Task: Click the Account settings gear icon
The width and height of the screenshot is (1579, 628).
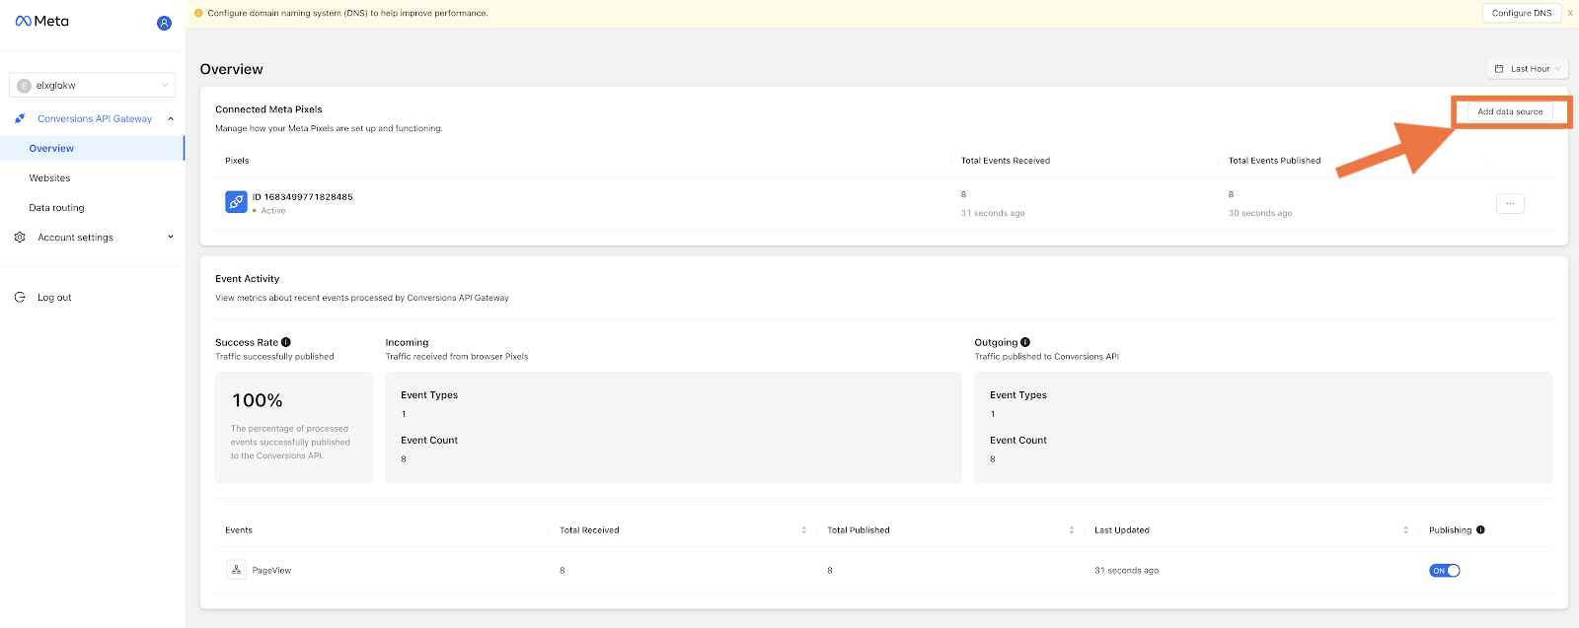Action: pyautogui.click(x=20, y=238)
